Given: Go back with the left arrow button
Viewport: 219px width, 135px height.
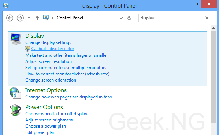Looking at the screenshot, I should [10, 18].
